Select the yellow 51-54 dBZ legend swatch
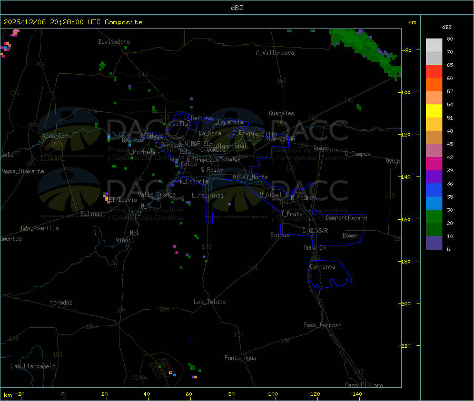This screenshot has height=401, width=474. click(x=434, y=111)
